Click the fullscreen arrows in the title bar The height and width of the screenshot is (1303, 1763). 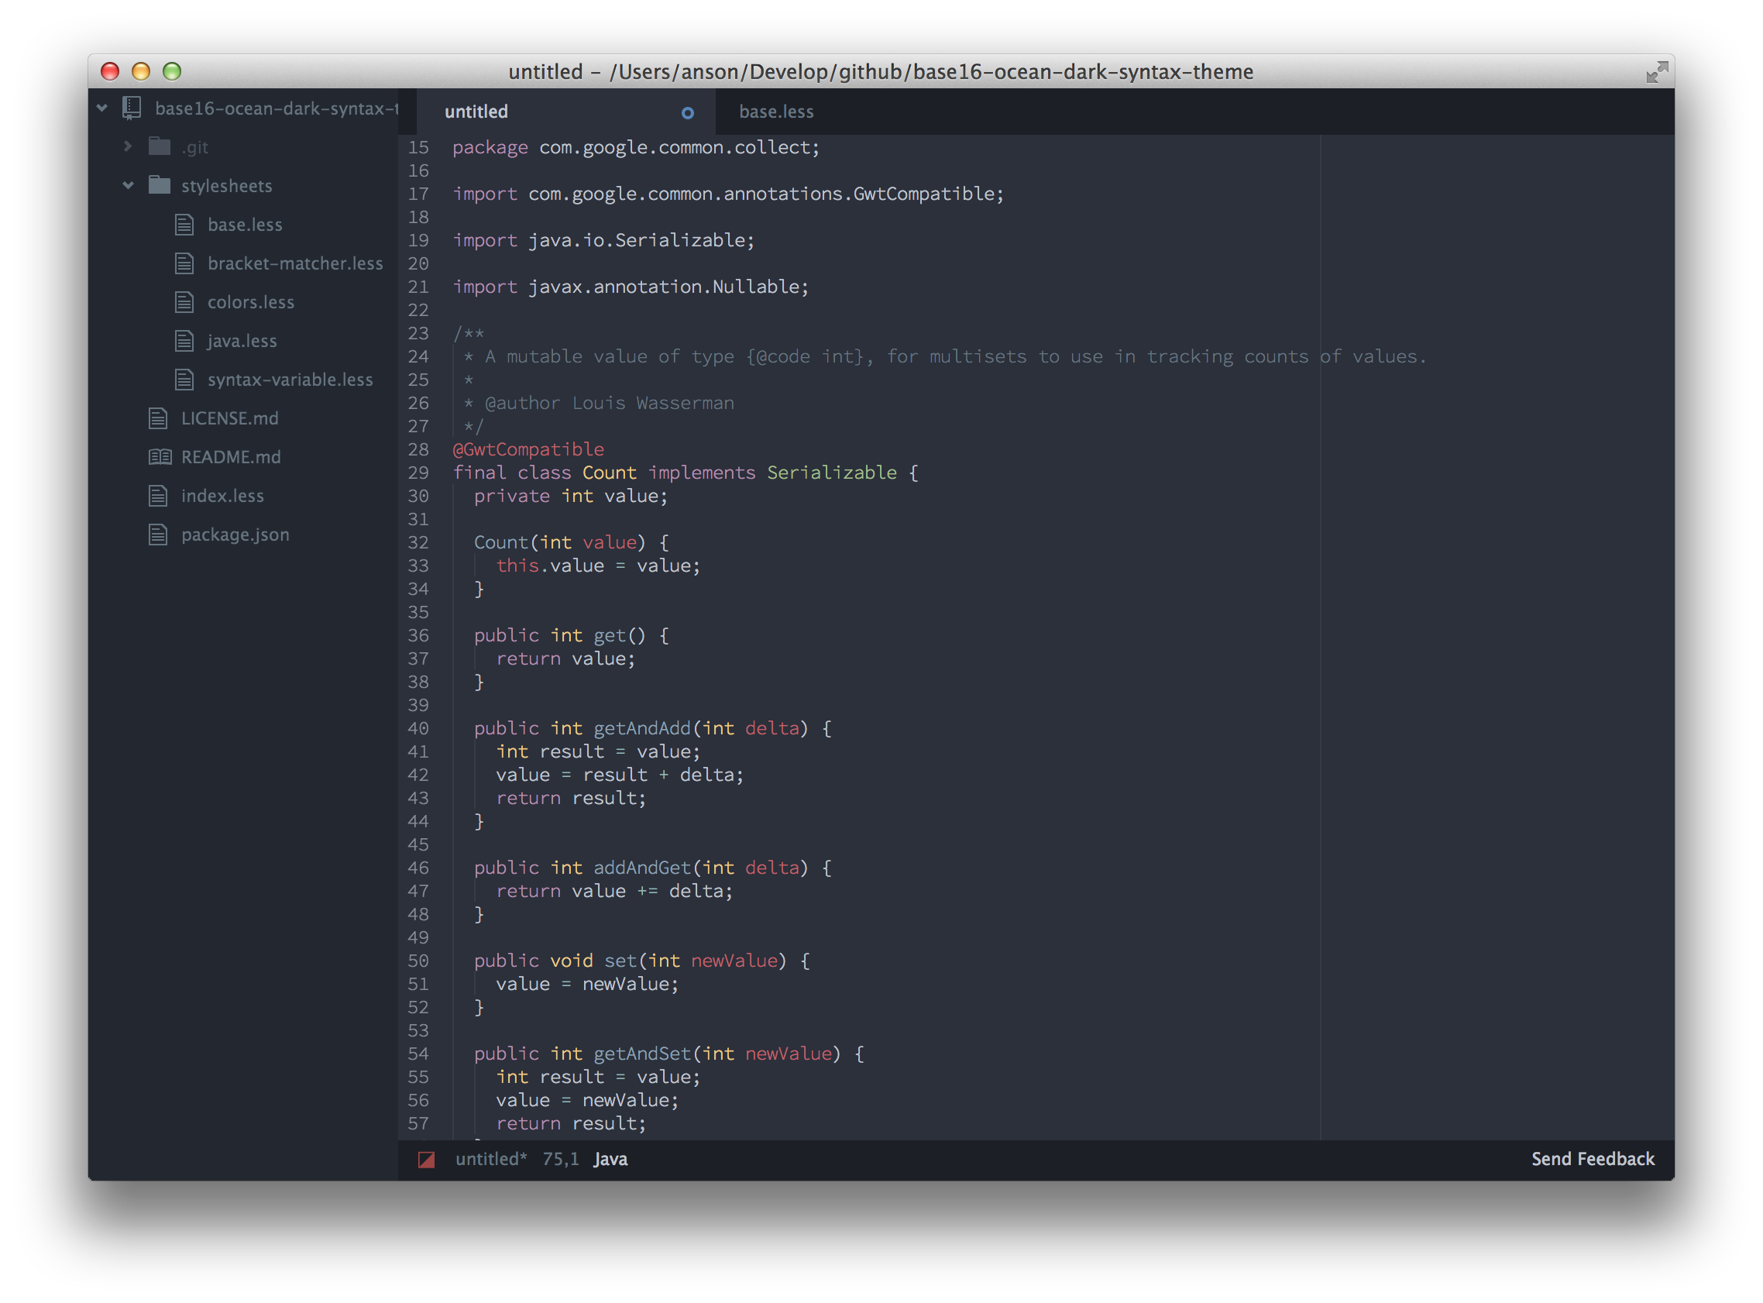click(x=1658, y=72)
